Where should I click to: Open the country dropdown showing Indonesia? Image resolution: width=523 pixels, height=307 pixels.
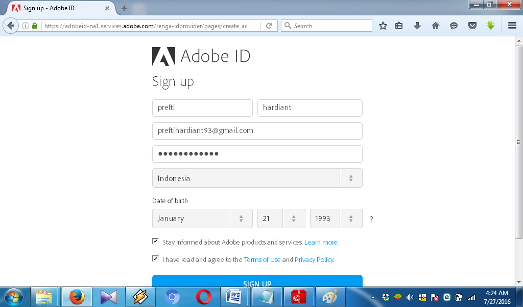tap(257, 178)
